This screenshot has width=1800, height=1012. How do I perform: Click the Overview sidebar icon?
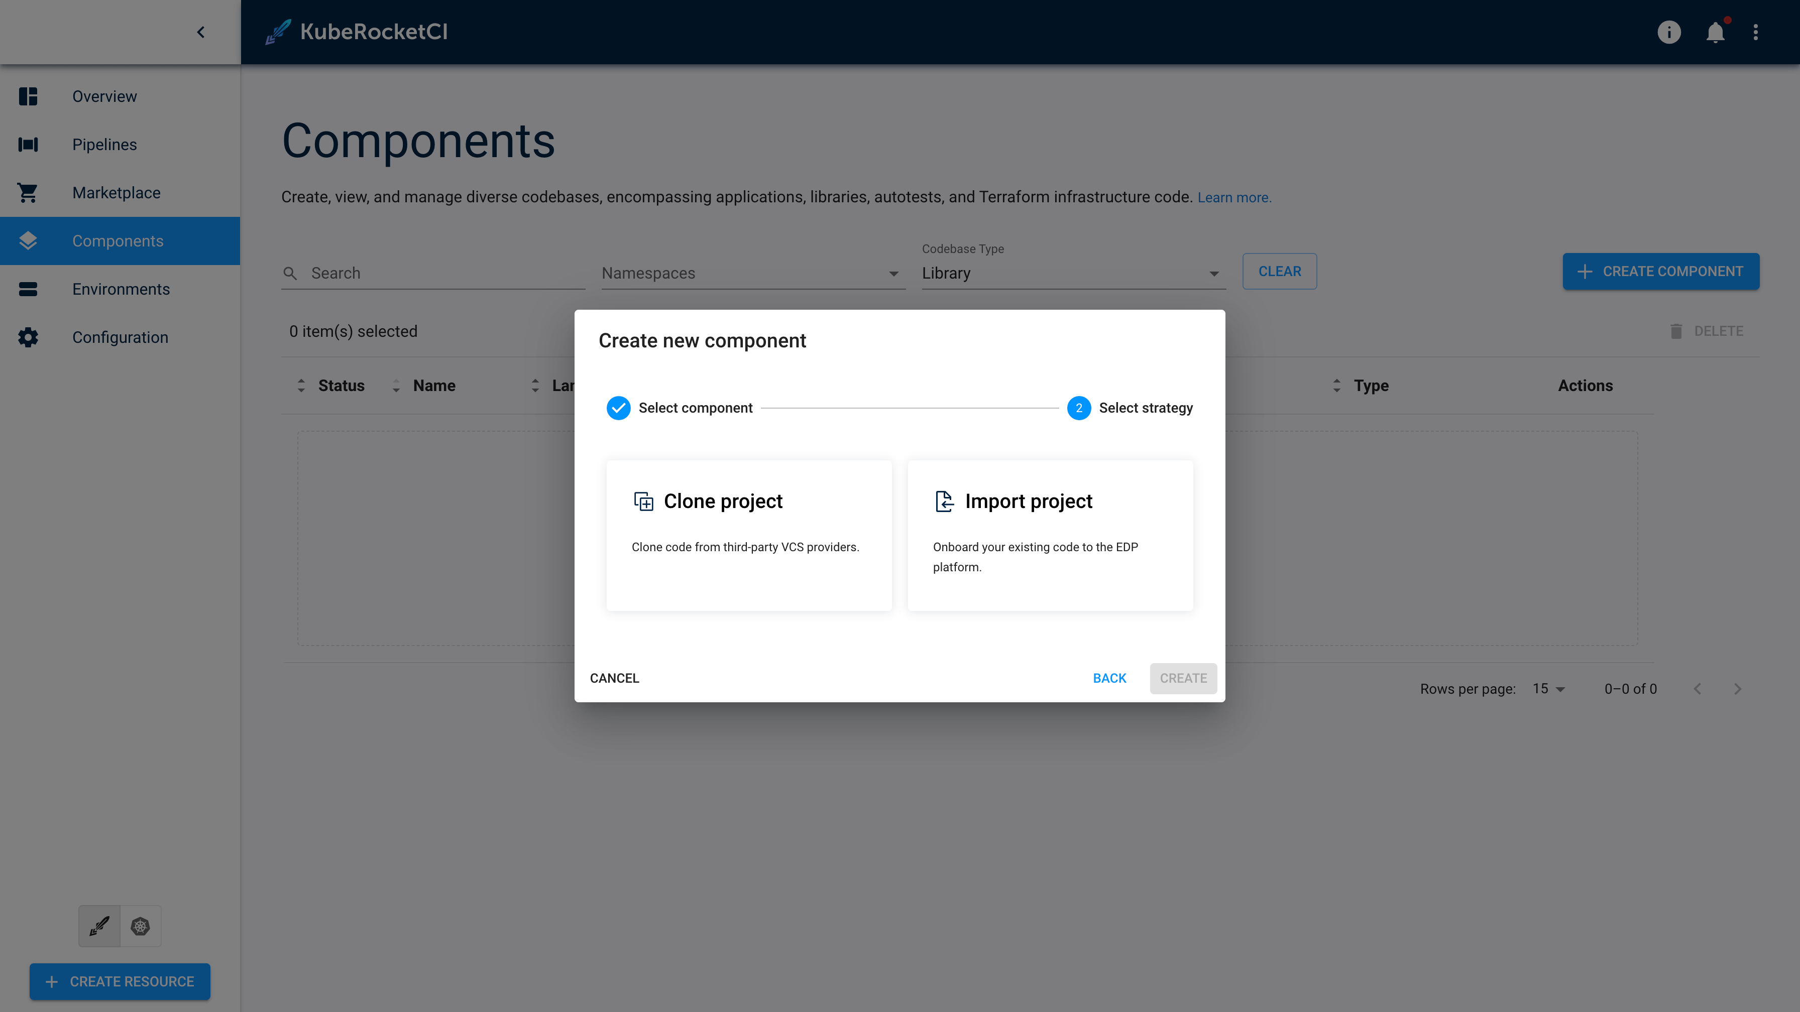[27, 95]
